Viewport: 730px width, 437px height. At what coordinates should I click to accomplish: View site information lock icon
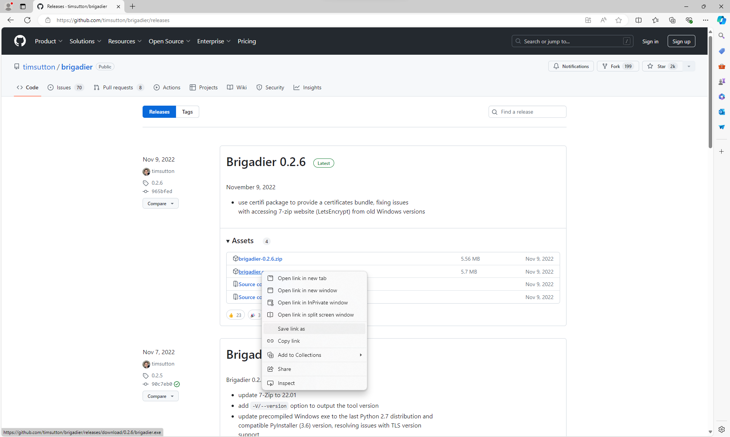point(48,20)
